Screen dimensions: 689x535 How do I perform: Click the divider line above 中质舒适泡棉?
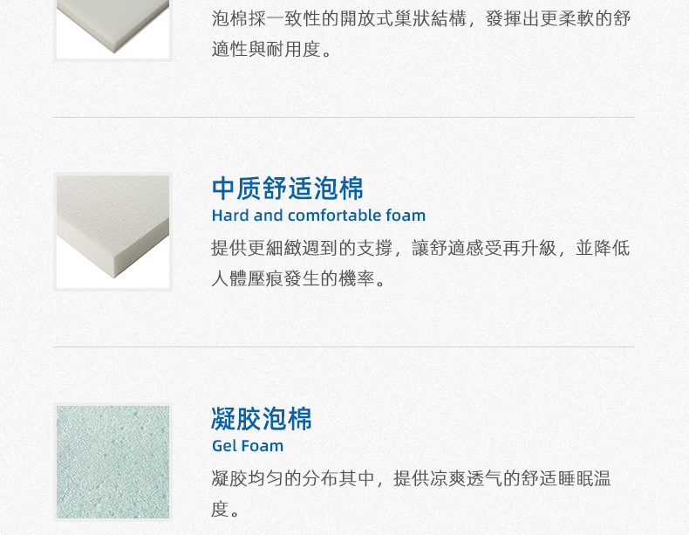click(x=344, y=117)
